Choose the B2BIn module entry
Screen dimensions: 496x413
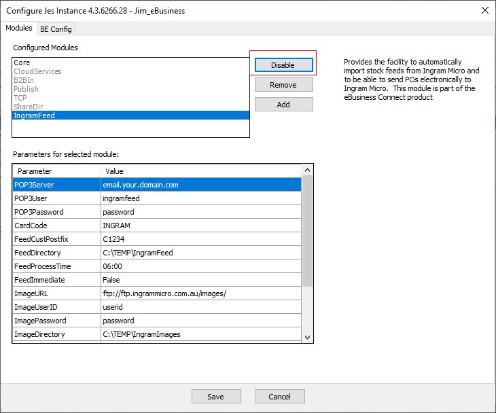[x=24, y=80]
